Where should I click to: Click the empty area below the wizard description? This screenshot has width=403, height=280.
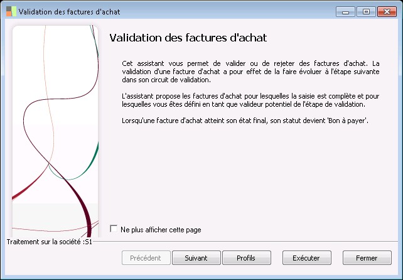tap(251, 176)
